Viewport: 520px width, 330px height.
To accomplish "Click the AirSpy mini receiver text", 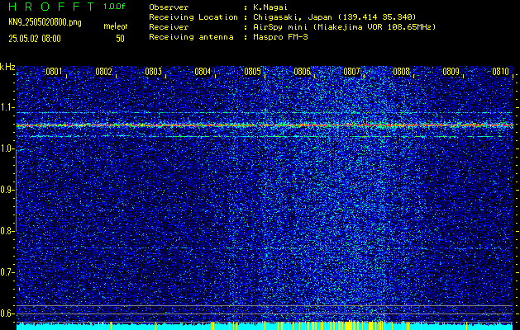I will [343, 27].
